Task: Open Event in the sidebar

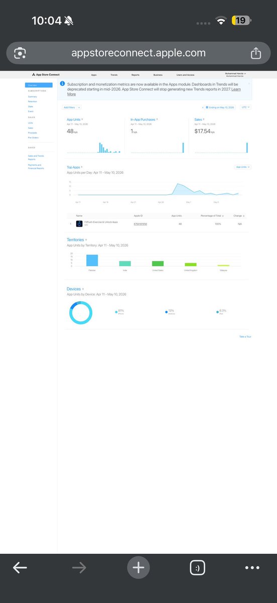Action: click(x=31, y=111)
